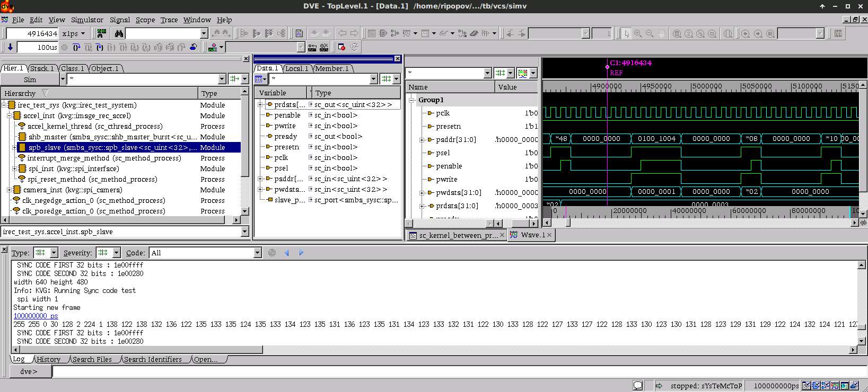Screen dimensions: 868x392
Task: Select accel_kernel_thread process row
Action: (x=95, y=126)
